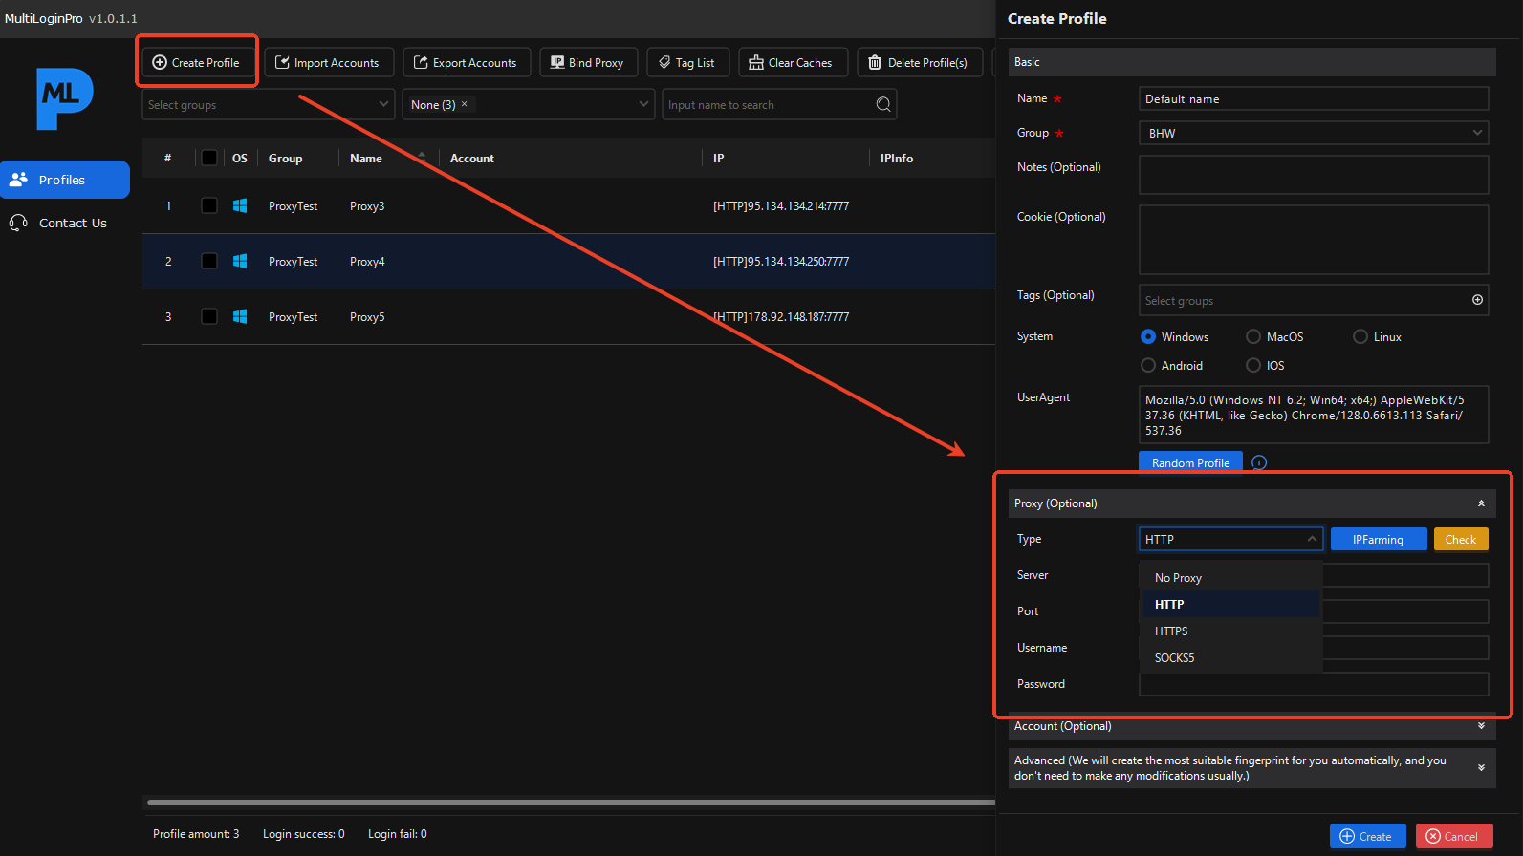The height and width of the screenshot is (856, 1523).
Task: Click the Export Accounts button
Action: 466,62
